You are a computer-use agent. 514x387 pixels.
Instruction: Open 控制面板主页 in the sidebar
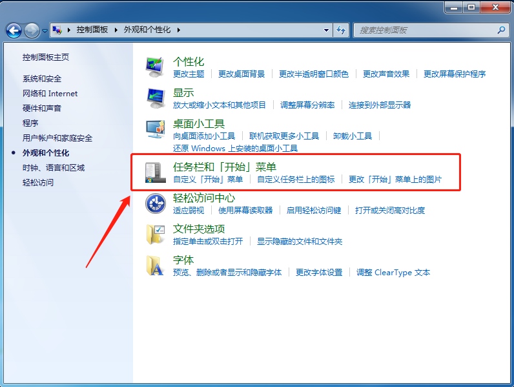tap(46, 58)
